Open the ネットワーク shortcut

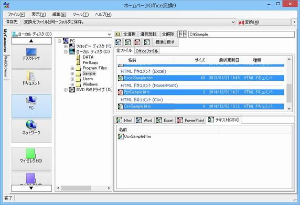(x=31, y=131)
